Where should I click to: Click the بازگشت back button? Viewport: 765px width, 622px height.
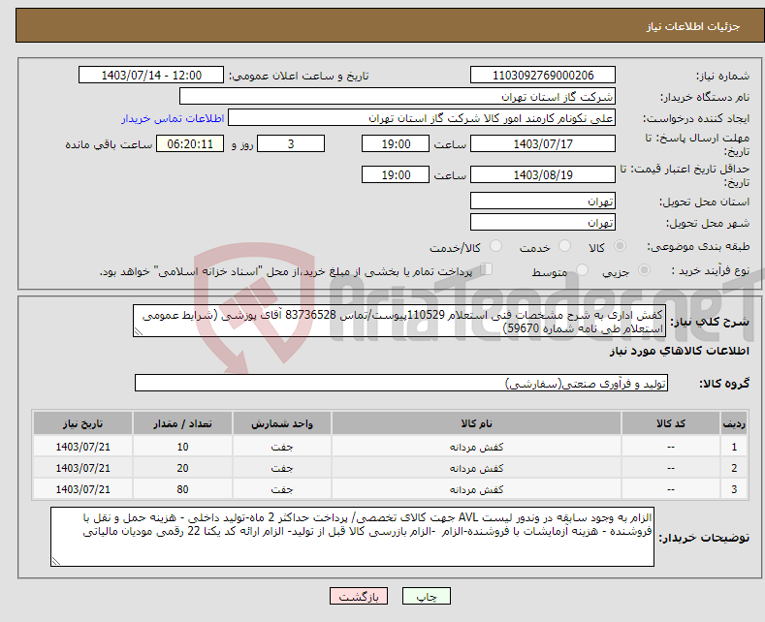(359, 596)
